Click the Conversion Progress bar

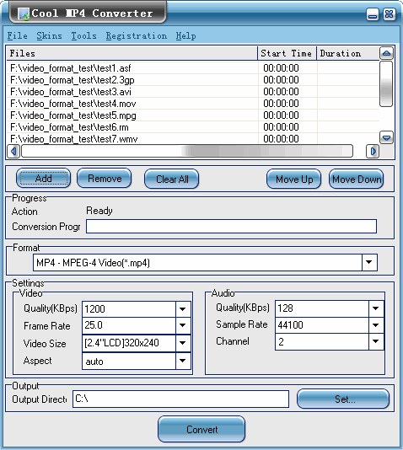coord(231,227)
